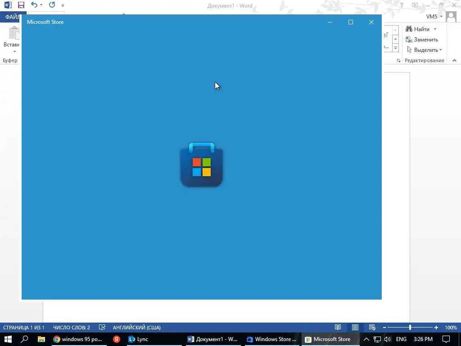Screen dimensions: 461x346
Task: Click Заменить replace button
Action: tap(422, 40)
